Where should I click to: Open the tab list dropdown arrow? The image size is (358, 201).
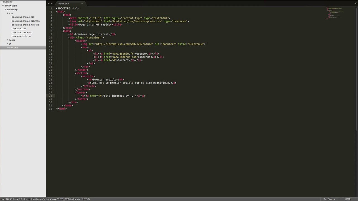355,3
